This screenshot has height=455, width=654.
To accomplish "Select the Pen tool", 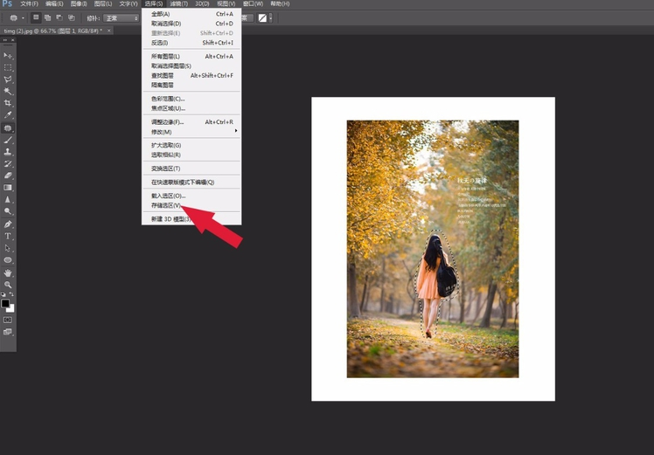I will coord(8,224).
